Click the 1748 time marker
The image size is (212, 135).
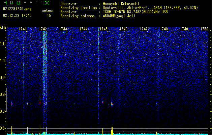164,29
